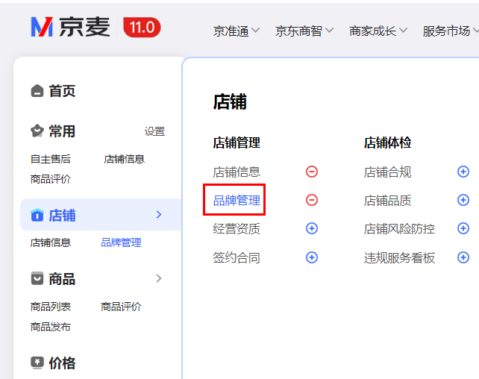Screen dimensions: 479x379
Task: Click the 店铺体检 group heading
Action: [387, 142]
